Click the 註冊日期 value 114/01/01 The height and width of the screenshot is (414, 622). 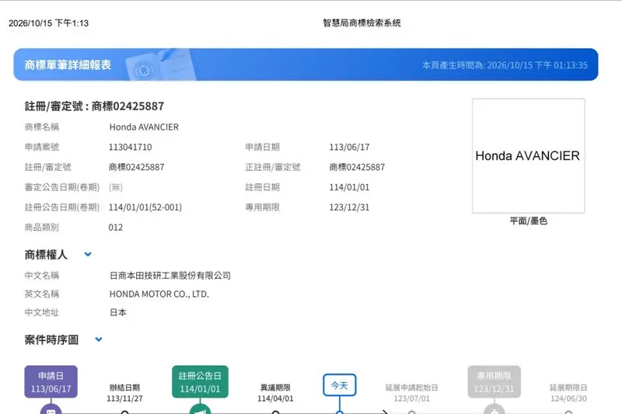(349, 187)
